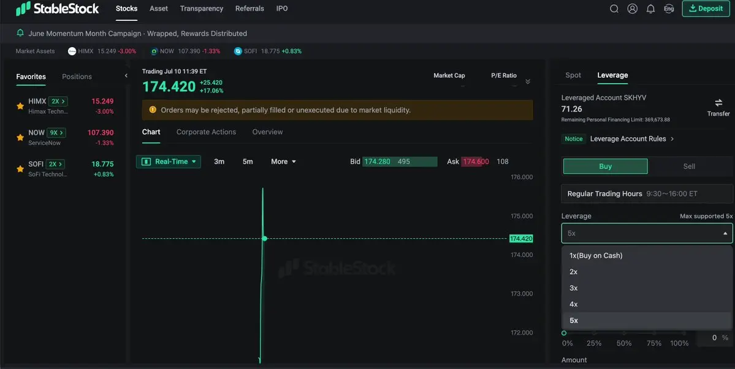The height and width of the screenshot is (369, 735).
Task: Toggle the SOFI favorite star
Action: click(20, 169)
